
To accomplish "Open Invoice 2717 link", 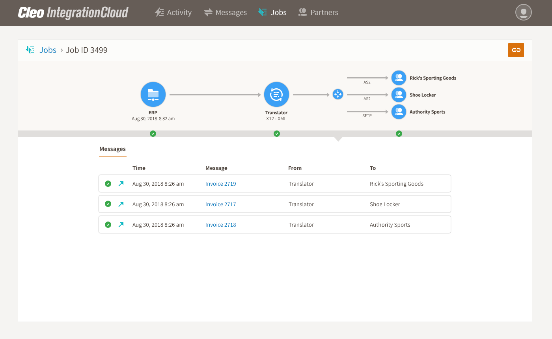I will coord(221,204).
